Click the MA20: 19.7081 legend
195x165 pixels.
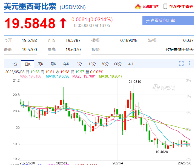pos(84,76)
